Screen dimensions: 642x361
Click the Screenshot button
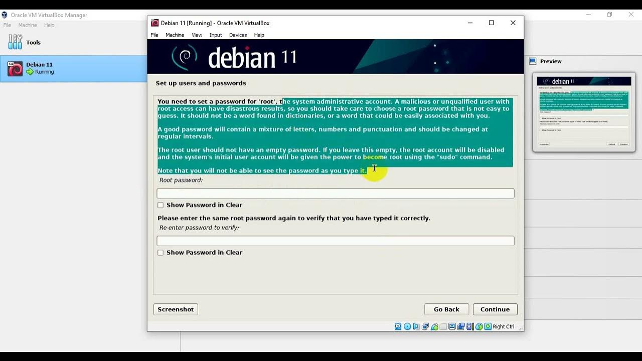pyautogui.click(x=176, y=309)
